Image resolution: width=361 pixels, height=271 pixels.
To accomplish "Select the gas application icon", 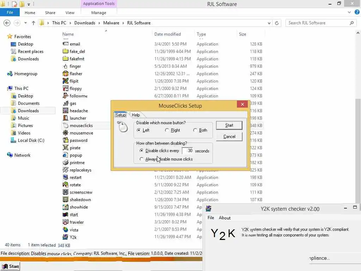I will click(x=66, y=103).
